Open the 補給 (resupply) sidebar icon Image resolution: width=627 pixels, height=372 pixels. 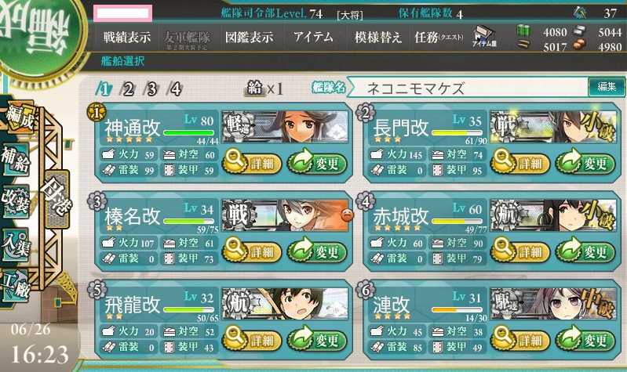(x=16, y=160)
